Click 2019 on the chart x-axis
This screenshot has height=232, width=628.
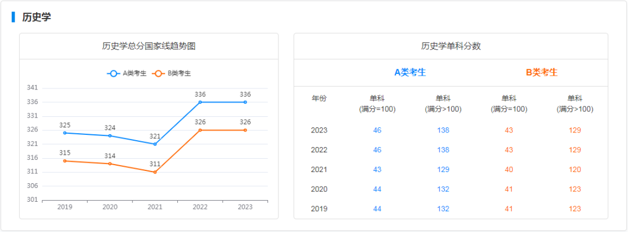[x=65, y=207]
